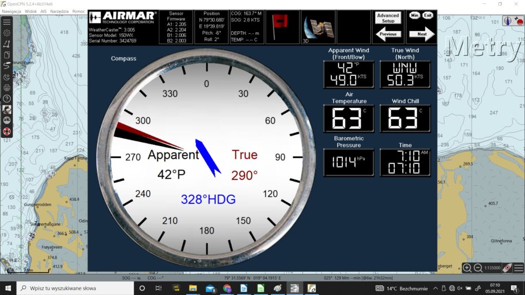
Task: Open the paint palette app on taskbar
Action: coord(277,288)
